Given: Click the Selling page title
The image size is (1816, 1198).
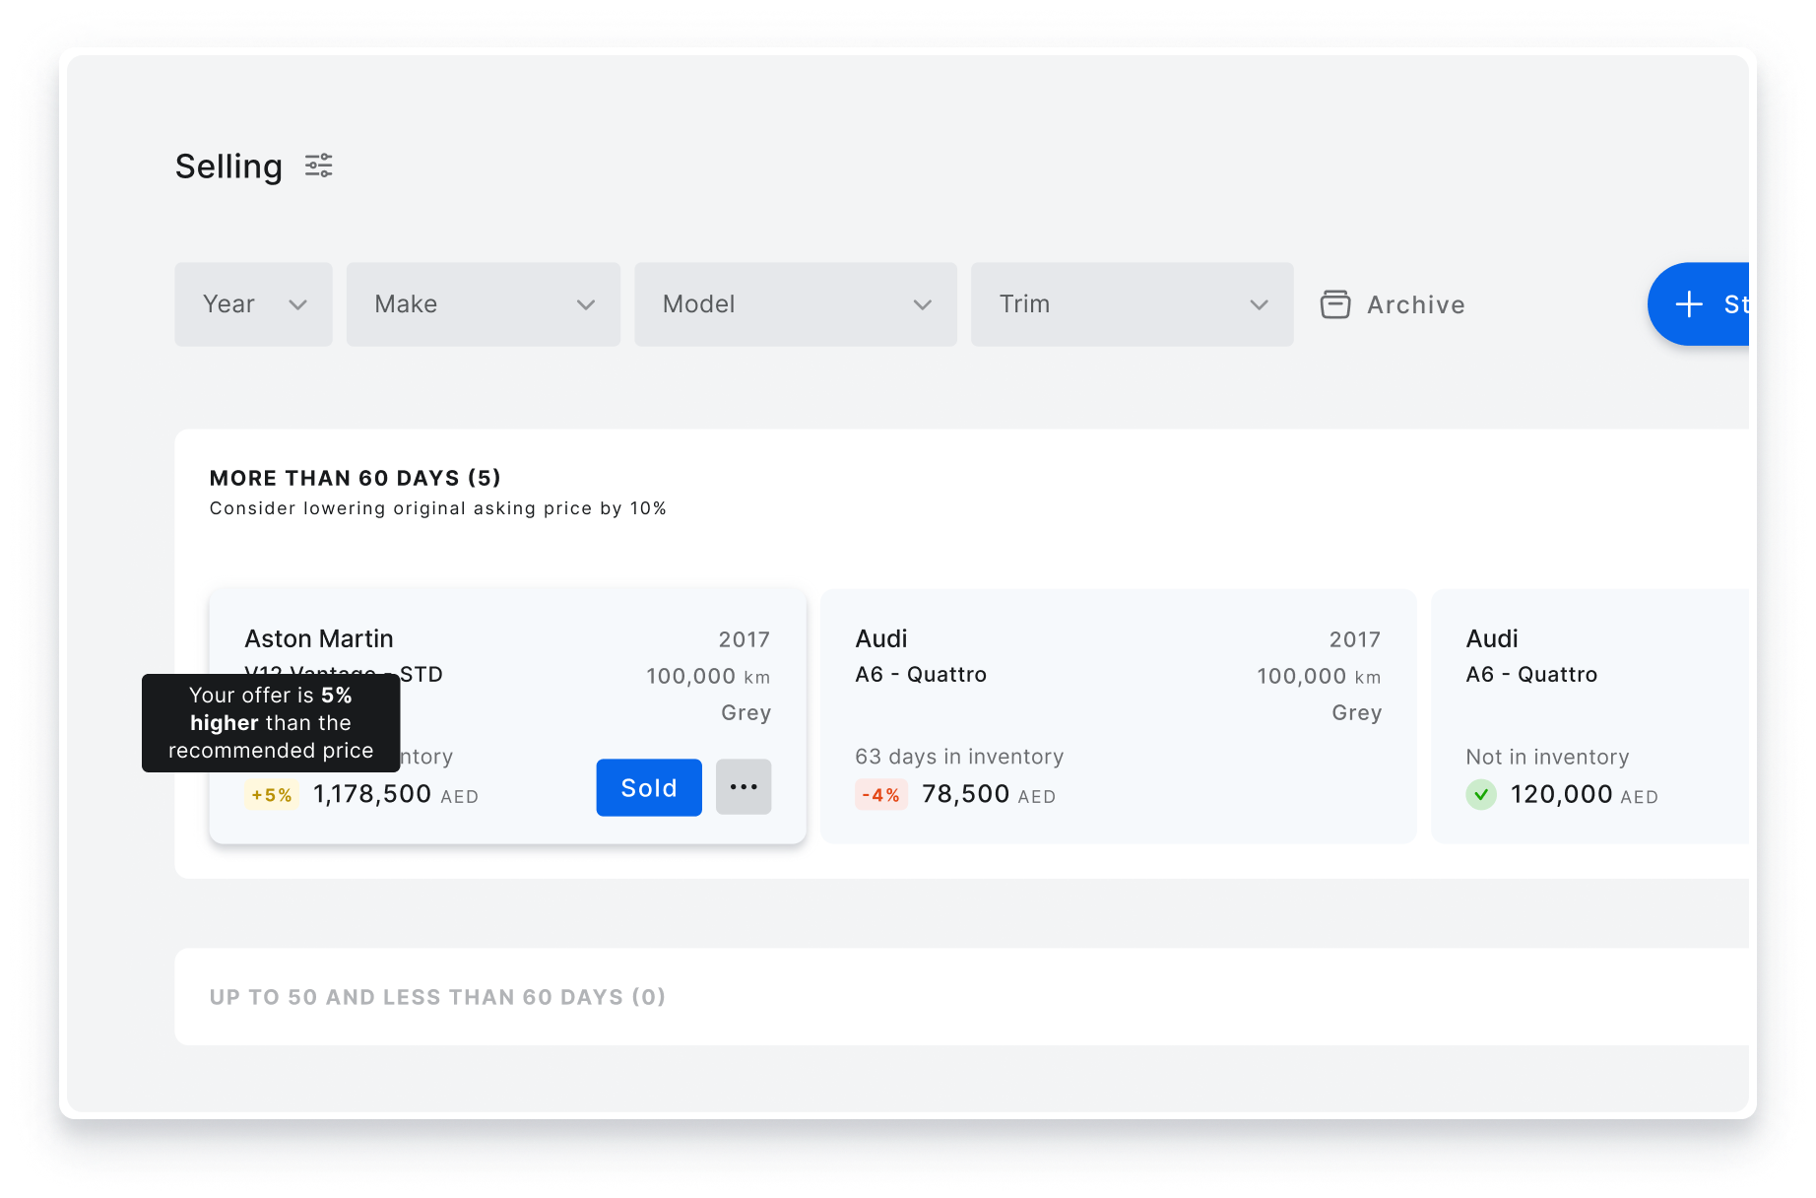Looking at the screenshot, I should (x=228, y=166).
